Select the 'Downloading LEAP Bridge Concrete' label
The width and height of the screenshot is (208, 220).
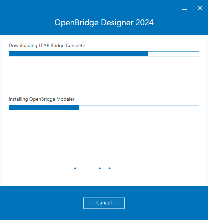pyautogui.click(x=47, y=45)
